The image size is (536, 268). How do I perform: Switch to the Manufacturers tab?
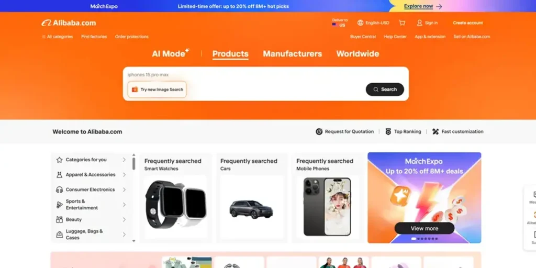292,54
